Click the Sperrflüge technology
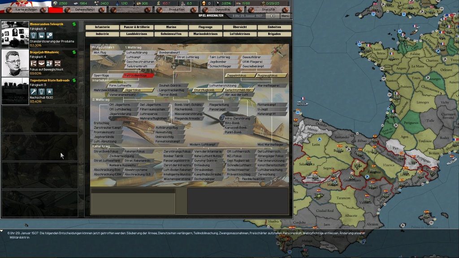This screenshot has height=258, width=459. (x=107, y=75)
